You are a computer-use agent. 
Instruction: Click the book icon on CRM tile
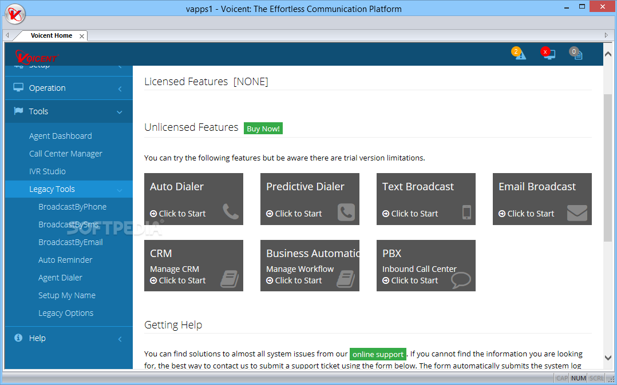coord(230,279)
